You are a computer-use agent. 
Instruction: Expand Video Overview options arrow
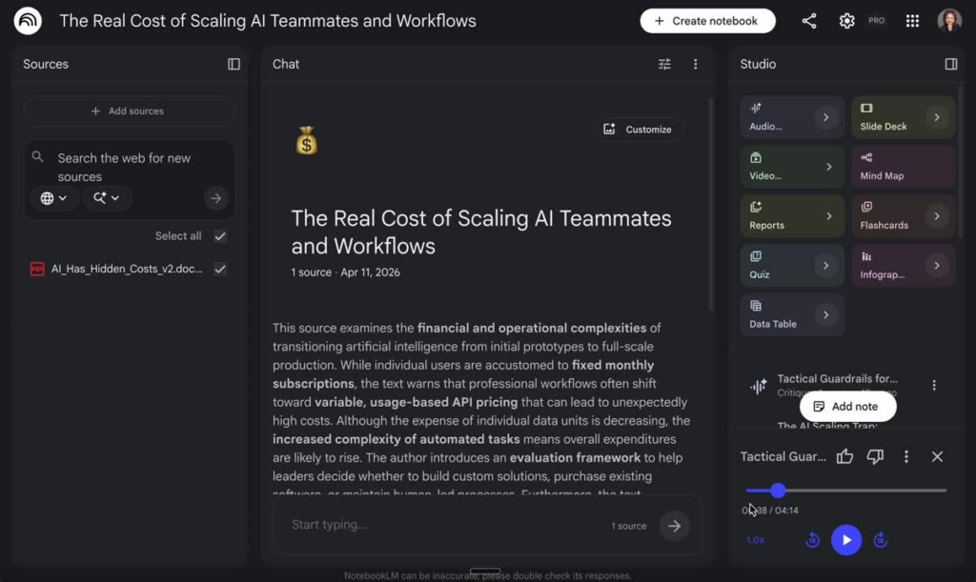[828, 167]
